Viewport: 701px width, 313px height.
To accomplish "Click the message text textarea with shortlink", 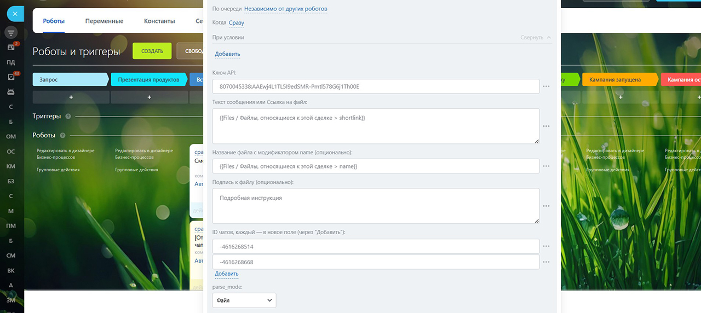I will point(376,126).
